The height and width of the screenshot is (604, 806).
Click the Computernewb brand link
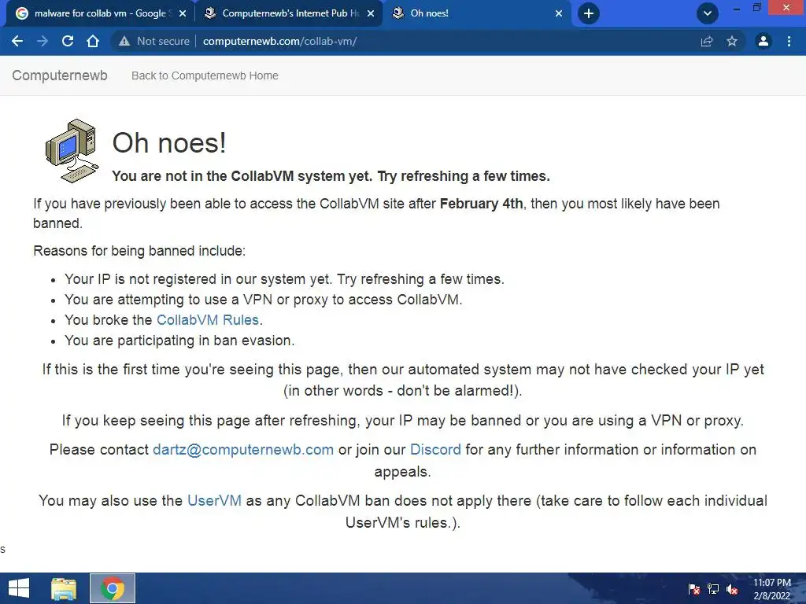pos(60,75)
